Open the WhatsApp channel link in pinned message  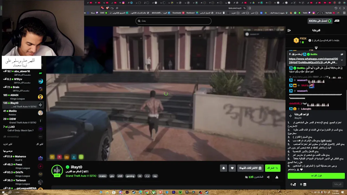(313, 61)
